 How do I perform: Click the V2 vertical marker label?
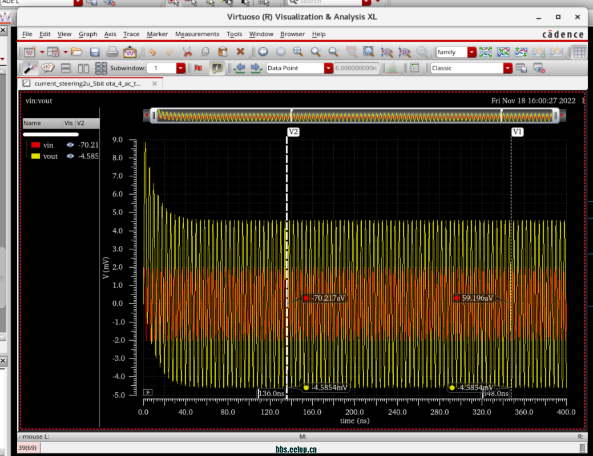pos(293,132)
